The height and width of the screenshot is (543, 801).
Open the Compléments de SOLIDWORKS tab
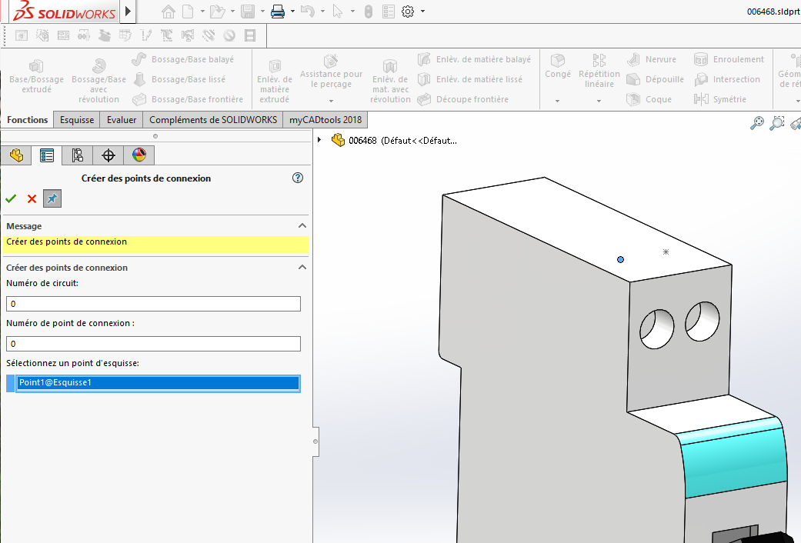pos(213,120)
